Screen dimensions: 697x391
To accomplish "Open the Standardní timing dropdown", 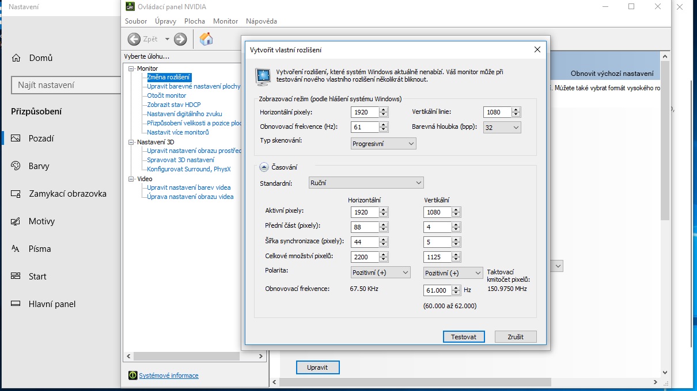I will 366,183.
